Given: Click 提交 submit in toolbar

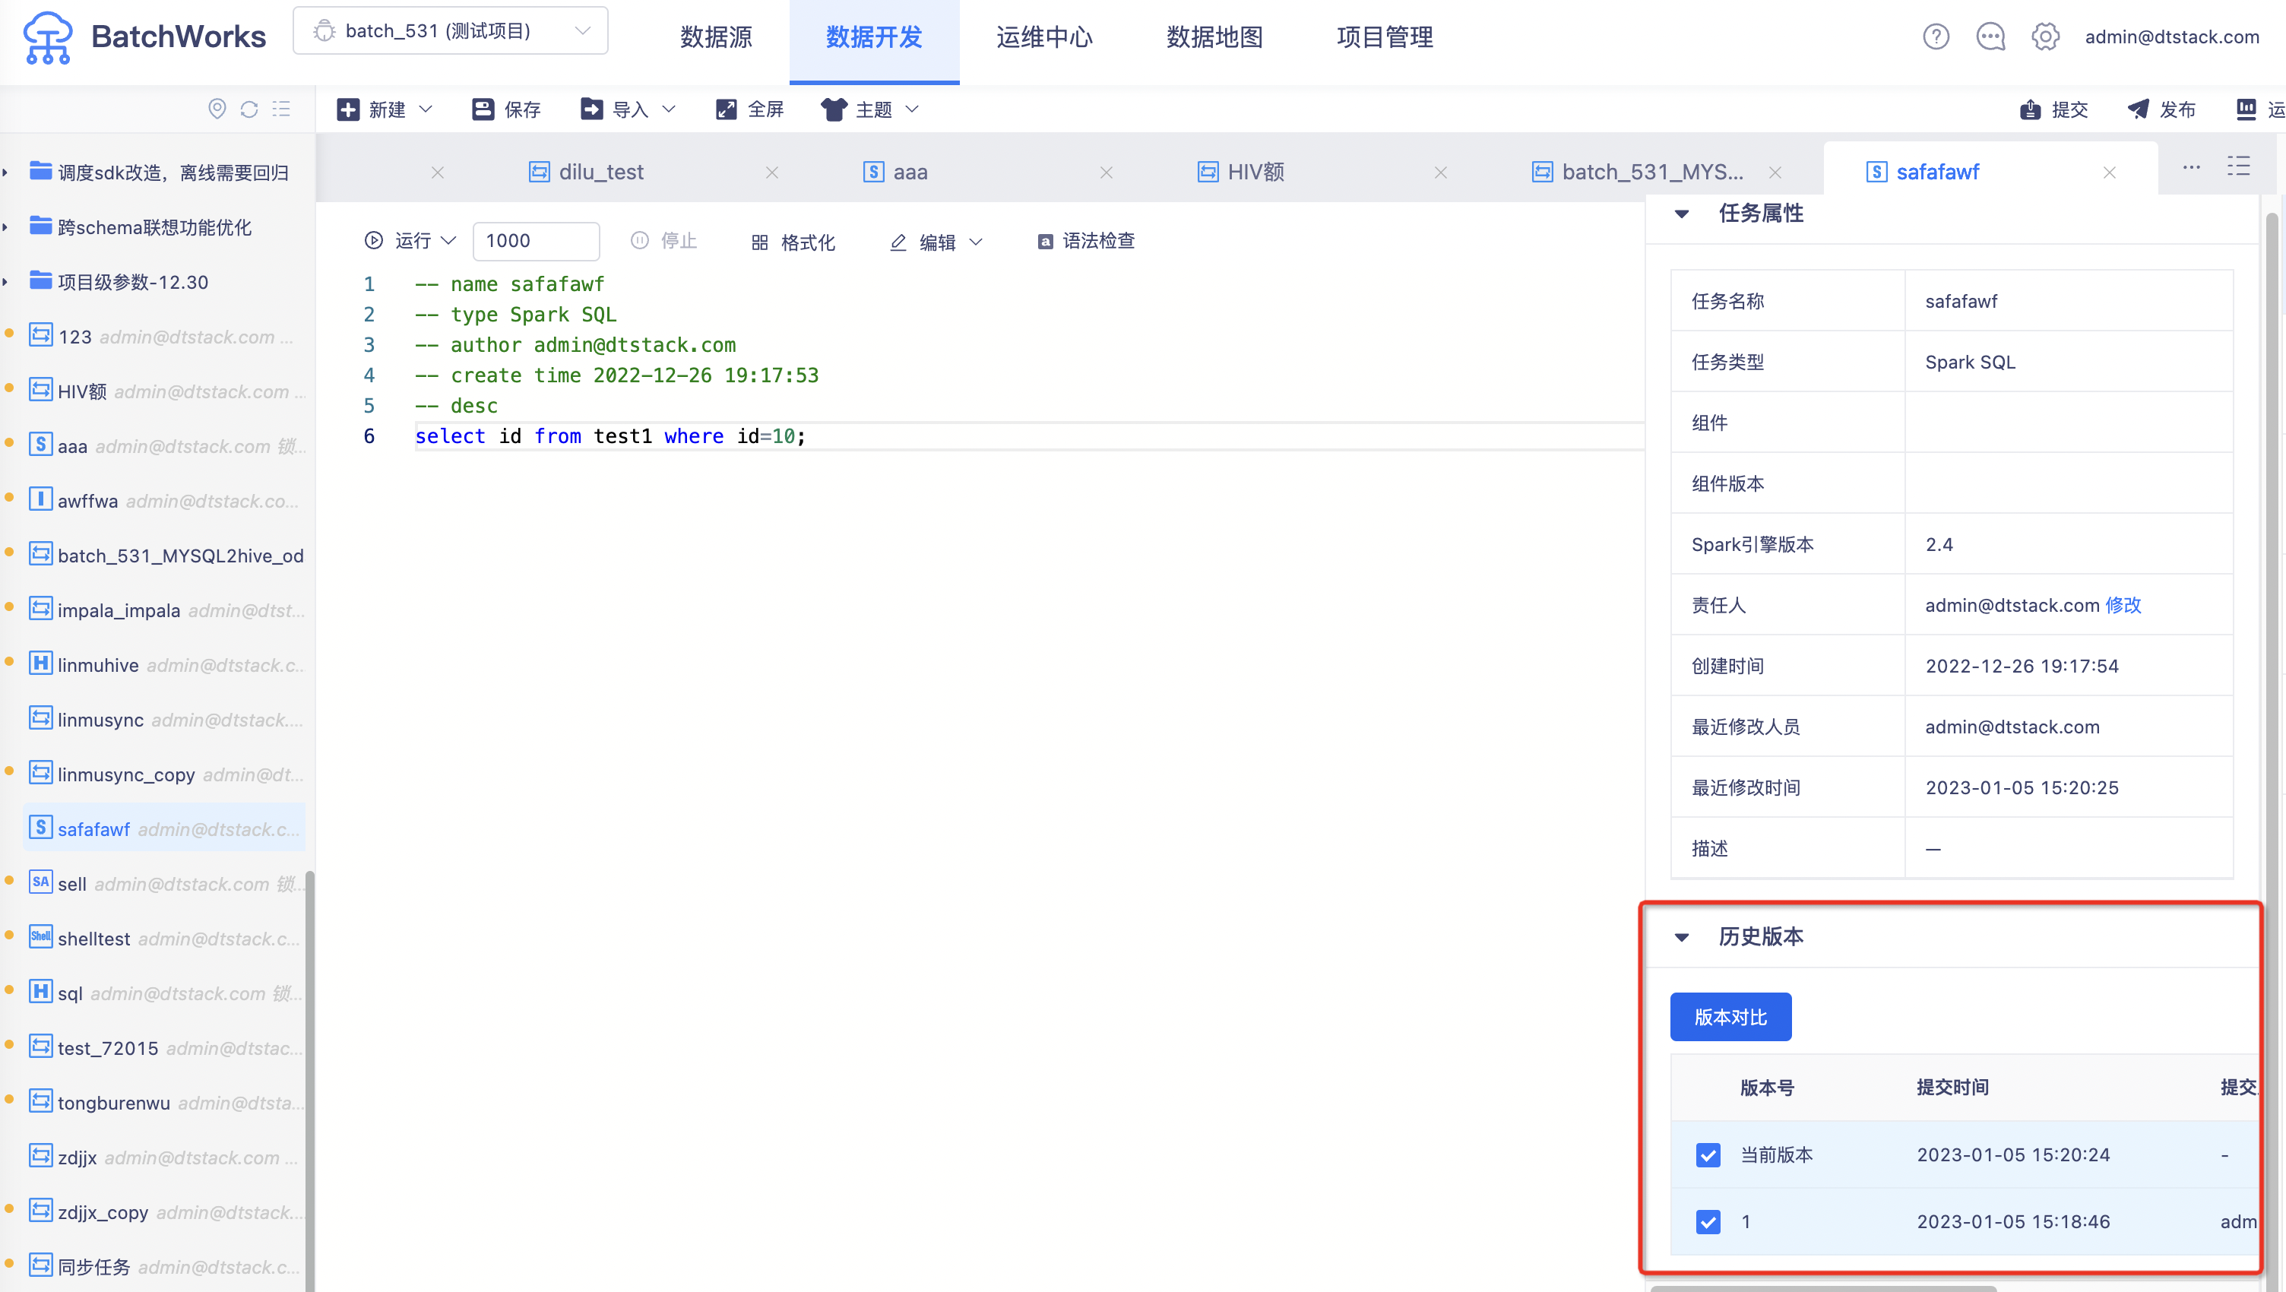Looking at the screenshot, I should [2053, 109].
